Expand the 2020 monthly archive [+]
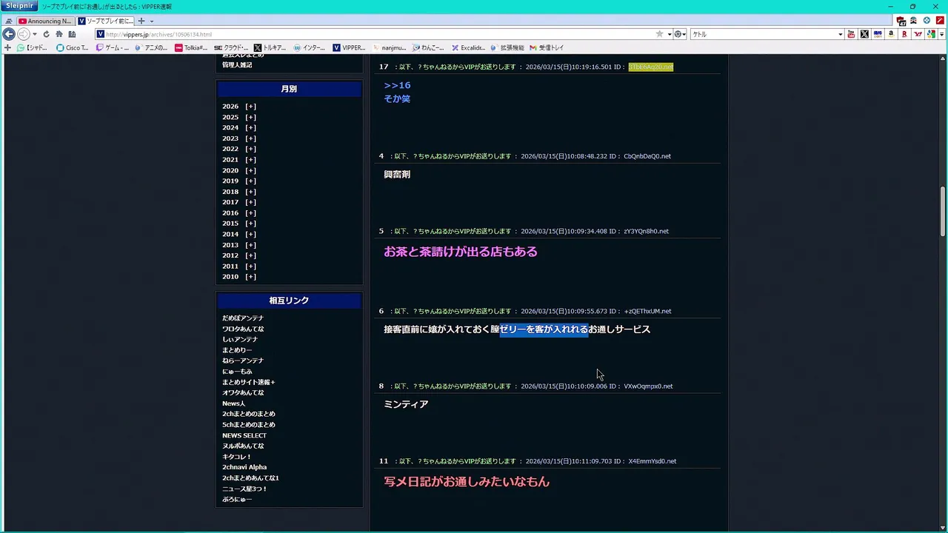The image size is (948, 533). pyautogui.click(x=250, y=170)
